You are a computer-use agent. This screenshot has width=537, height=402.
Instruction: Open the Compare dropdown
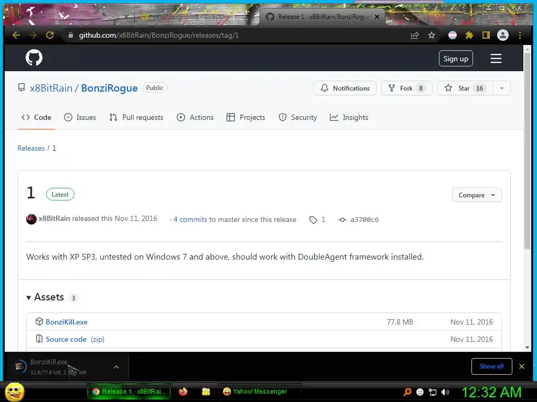477,195
